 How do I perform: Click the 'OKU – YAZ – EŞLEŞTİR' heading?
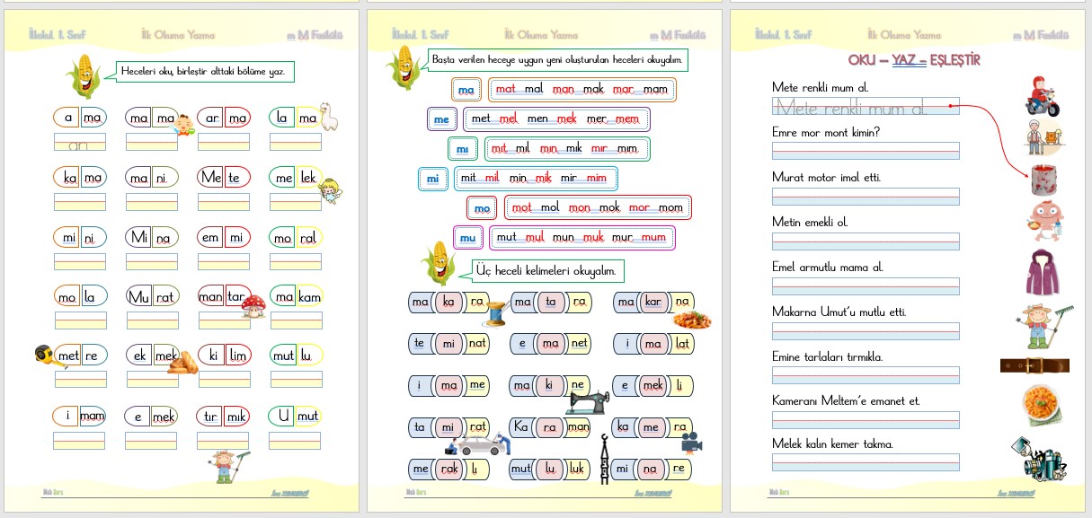913,60
